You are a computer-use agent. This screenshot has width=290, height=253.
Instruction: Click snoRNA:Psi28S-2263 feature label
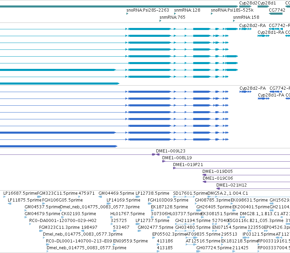[148, 10]
